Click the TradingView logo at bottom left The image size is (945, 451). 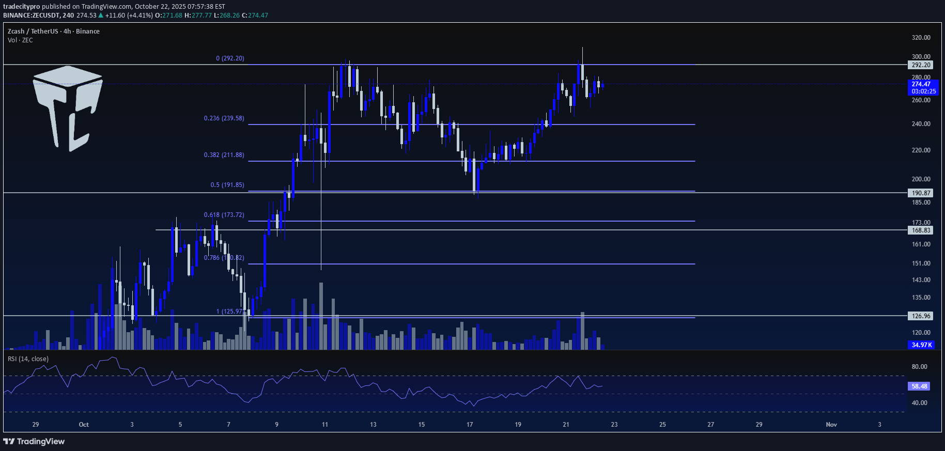coord(34,441)
